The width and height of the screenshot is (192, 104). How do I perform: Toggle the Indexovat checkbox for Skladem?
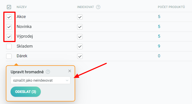(x=80, y=46)
